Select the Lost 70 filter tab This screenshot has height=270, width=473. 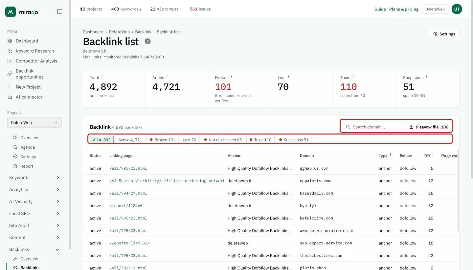click(190, 140)
